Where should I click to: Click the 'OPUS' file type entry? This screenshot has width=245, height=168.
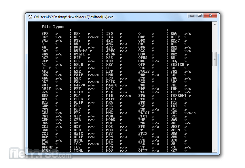[143, 58]
